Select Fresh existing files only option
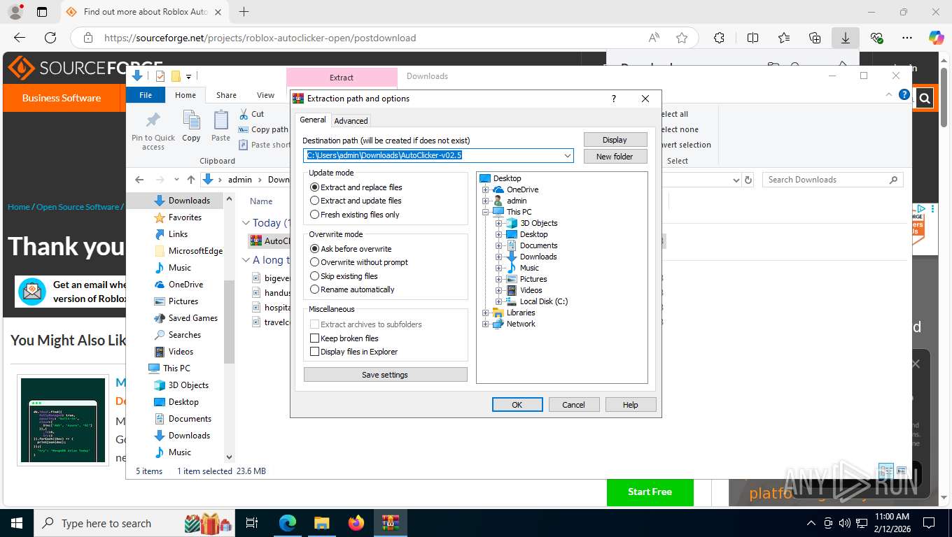Image resolution: width=952 pixels, height=537 pixels. 355,215
